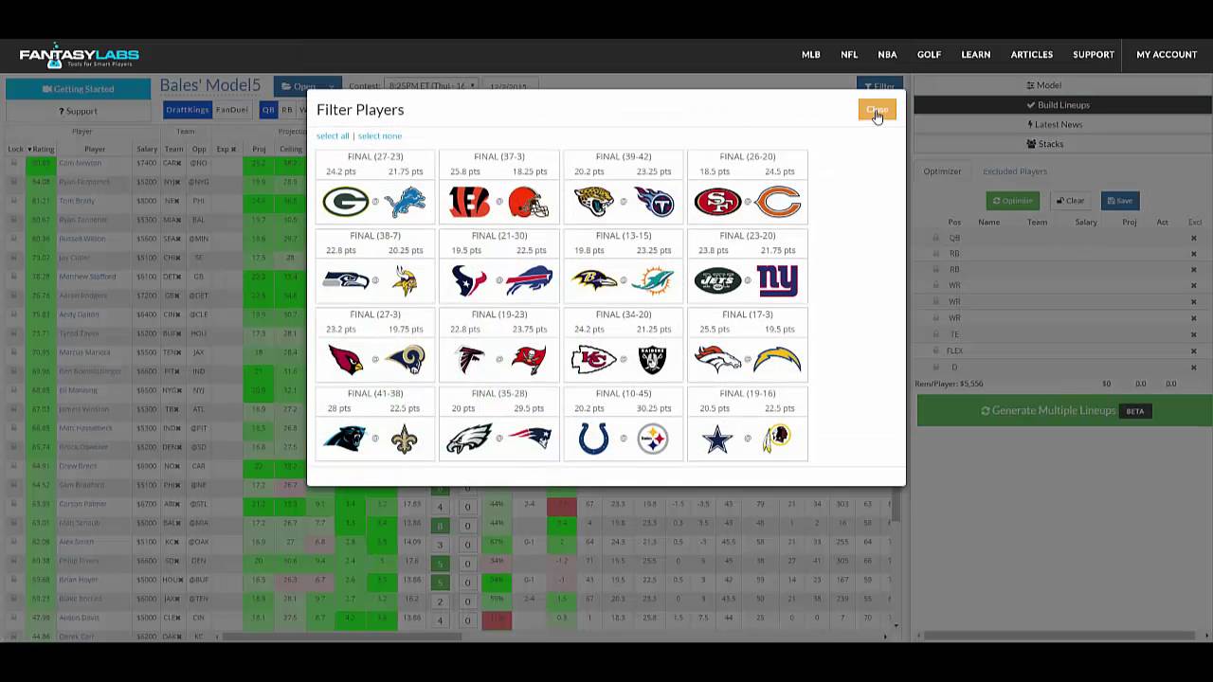The image size is (1213, 682).
Task: Open the GOLF navigation item
Action: (929, 55)
